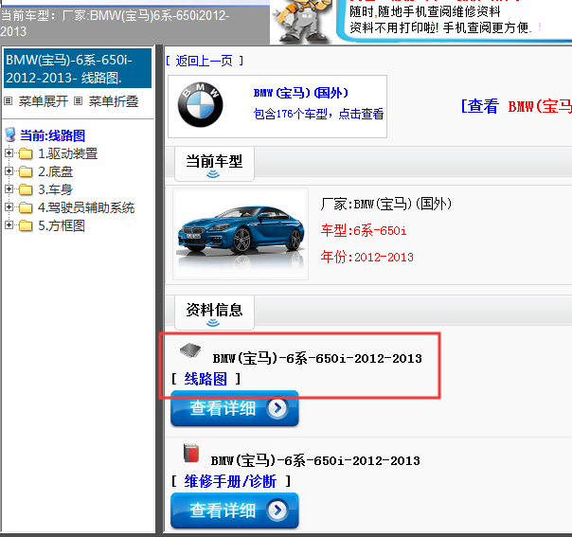Screen dimensions: 572x537
Task: Click the 车型:6系-650i text
Action: point(364,230)
